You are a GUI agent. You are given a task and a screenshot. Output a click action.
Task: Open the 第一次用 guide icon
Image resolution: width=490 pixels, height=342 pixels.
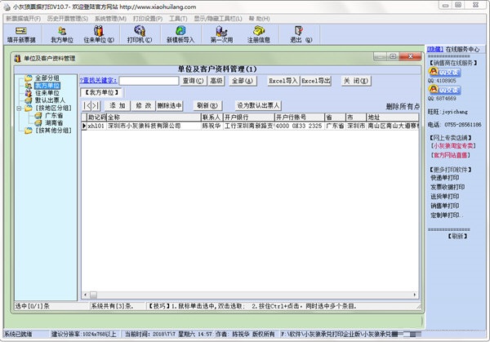(221, 34)
